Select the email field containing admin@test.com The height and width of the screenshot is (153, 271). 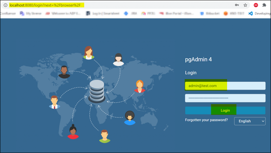[x=225, y=86]
